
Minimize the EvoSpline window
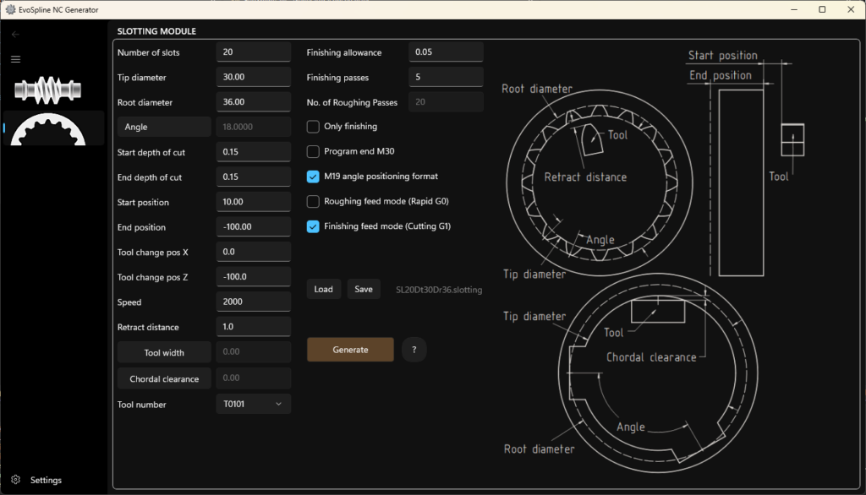[794, 9]
